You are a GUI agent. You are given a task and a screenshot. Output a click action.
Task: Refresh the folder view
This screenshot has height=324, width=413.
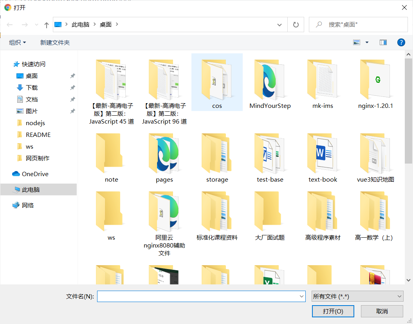[296, 24]
